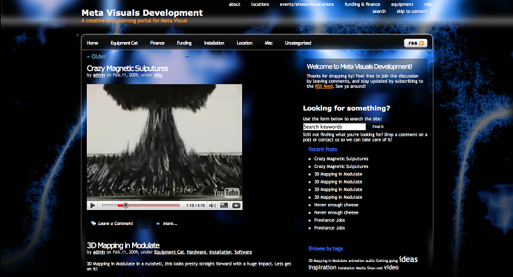Play the Crazy Magnetic Sulputures video

(x=93, y=205)
